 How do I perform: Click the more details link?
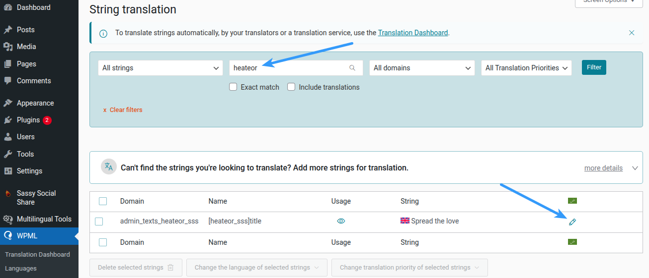(x=603, y=168)
